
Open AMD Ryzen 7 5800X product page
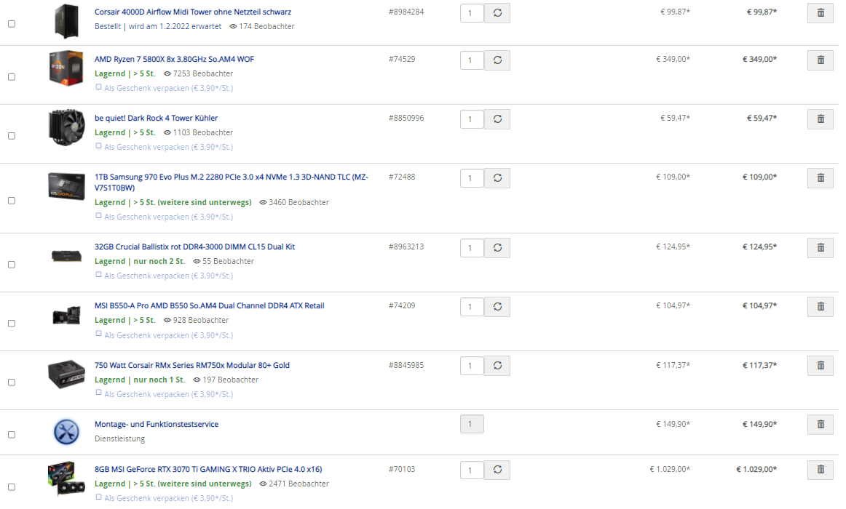[174, 59]
